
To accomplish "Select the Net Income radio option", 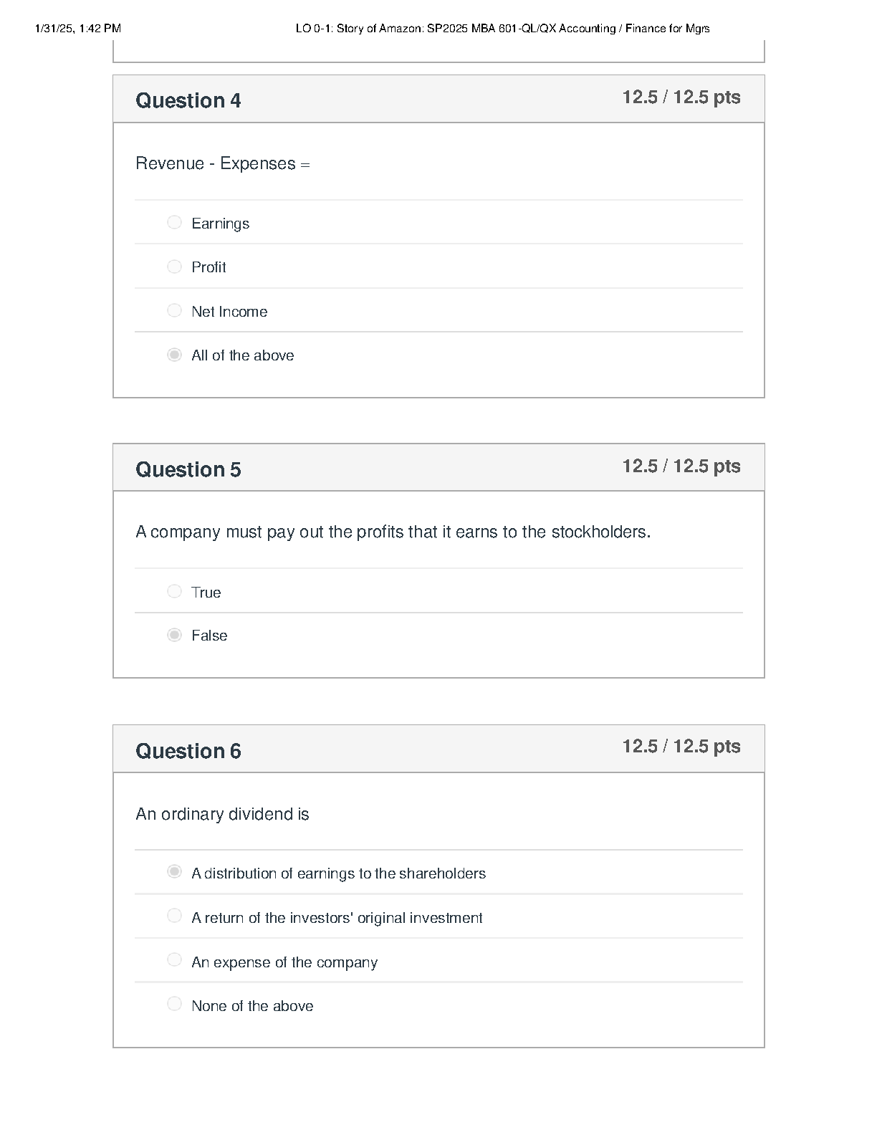I will click(x=174, y=310).
